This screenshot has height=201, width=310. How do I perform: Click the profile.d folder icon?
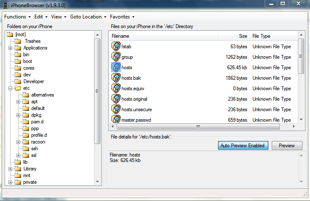(26, 135)
